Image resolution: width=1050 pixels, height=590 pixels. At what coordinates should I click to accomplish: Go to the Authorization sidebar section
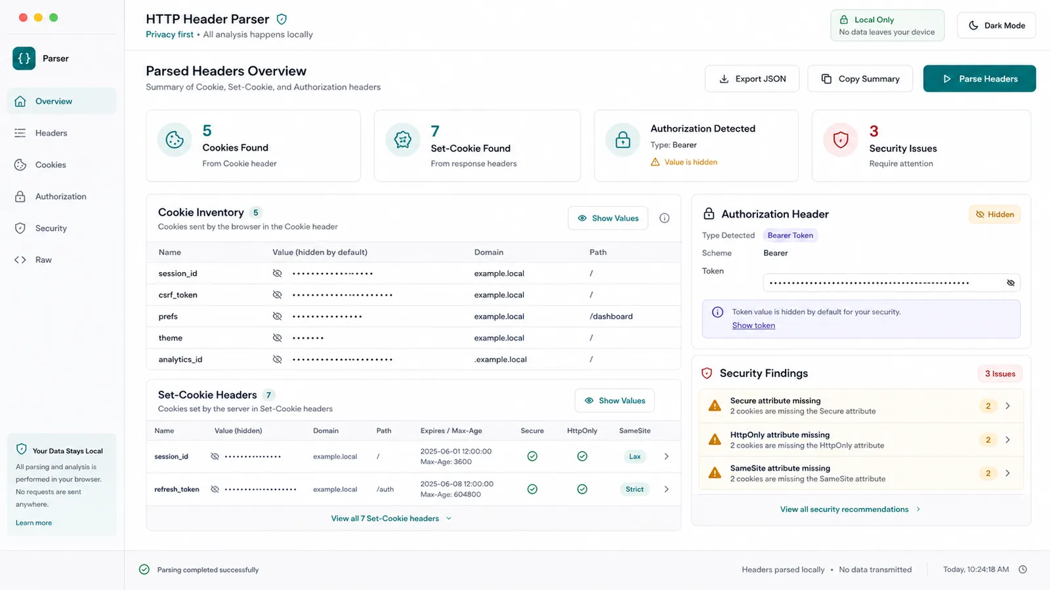62,197
